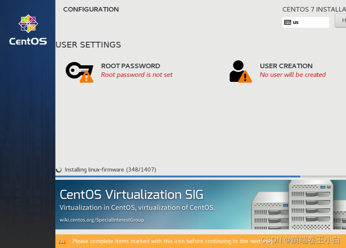The width and height of the screenshot is (346, 248).
Task: Select the CentOS logo in the sidebar
Action: 27,23
